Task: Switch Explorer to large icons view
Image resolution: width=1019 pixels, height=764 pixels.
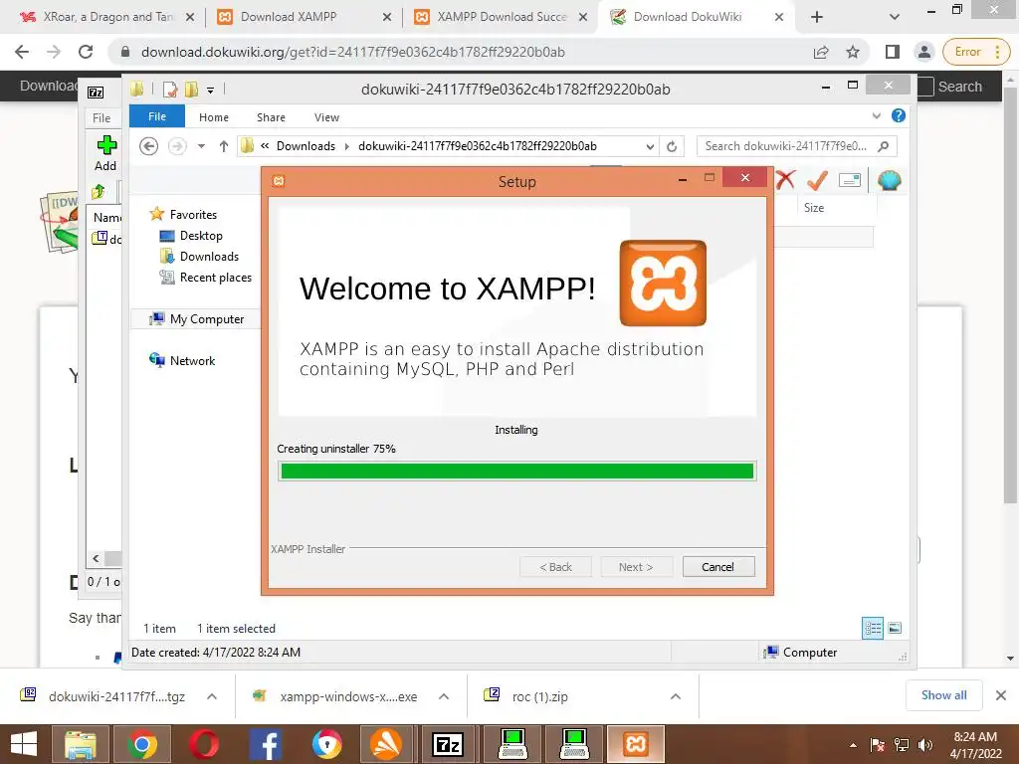Action: (895, 628)
